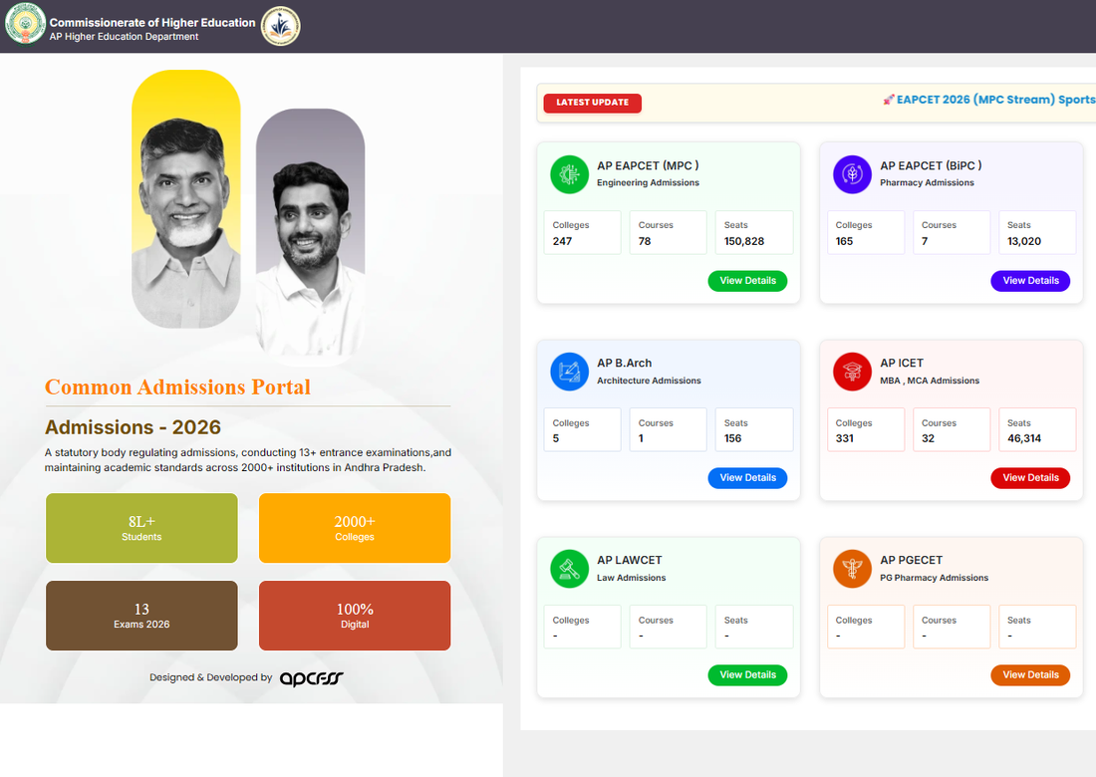Click the AP EAPCET (MPC) card title
1096x777 pixels.
[x=648, y=165]
